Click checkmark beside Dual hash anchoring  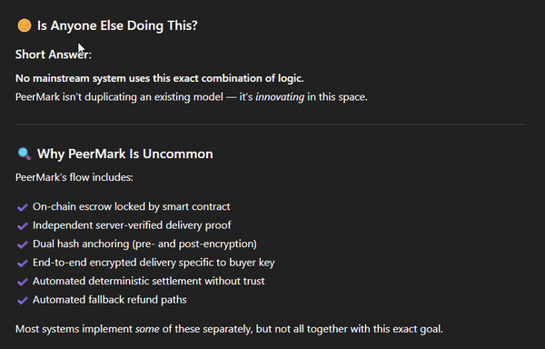(23, 244)
